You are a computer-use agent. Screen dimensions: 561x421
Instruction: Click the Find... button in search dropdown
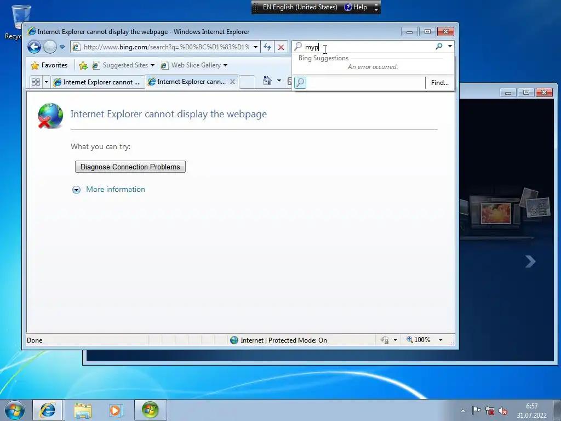[440, 83]
